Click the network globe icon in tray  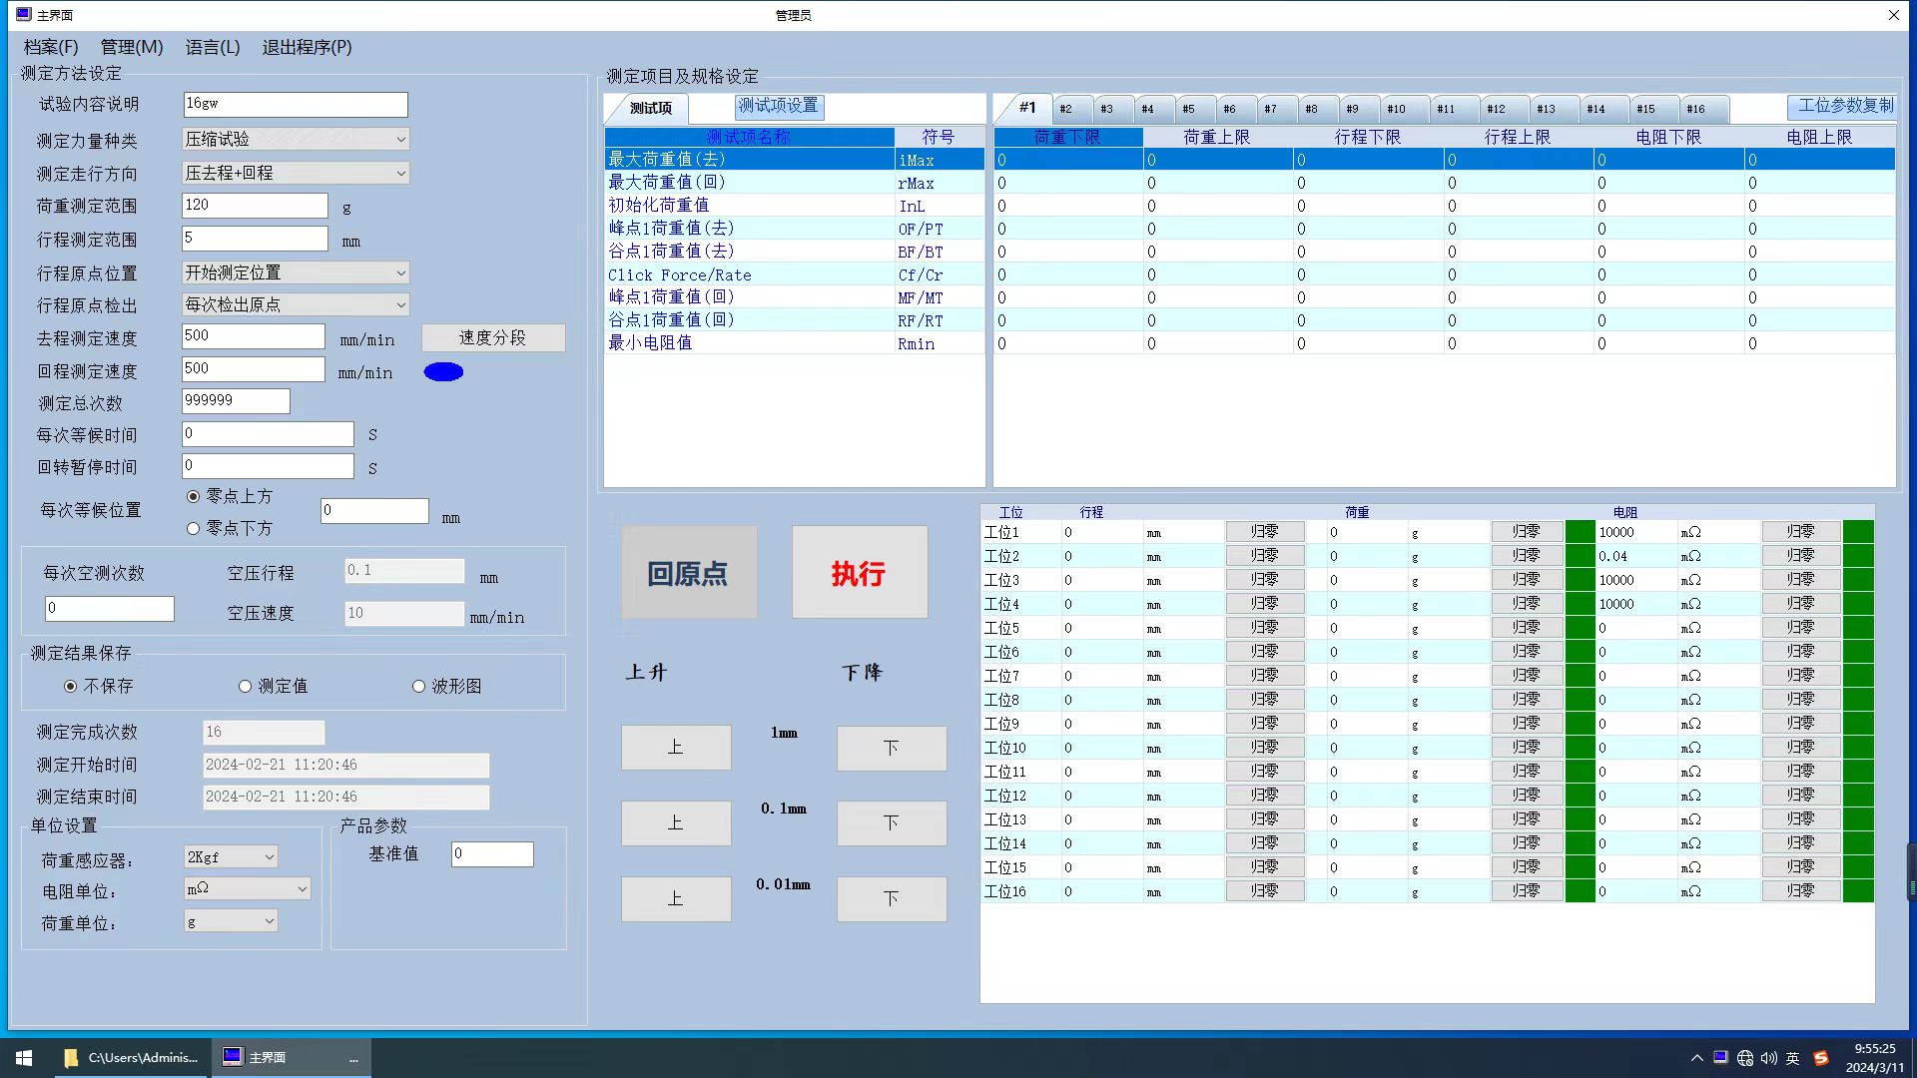1745,1058
